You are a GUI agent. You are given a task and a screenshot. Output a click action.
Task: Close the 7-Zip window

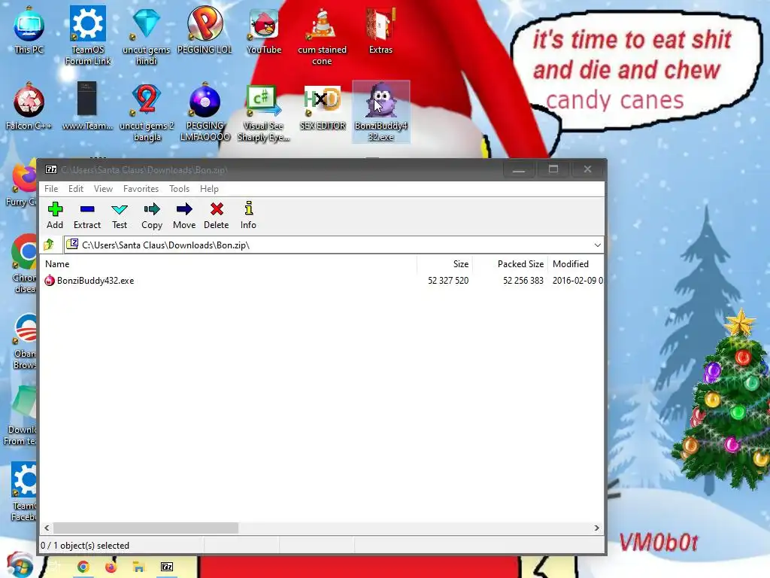(587, 169)
